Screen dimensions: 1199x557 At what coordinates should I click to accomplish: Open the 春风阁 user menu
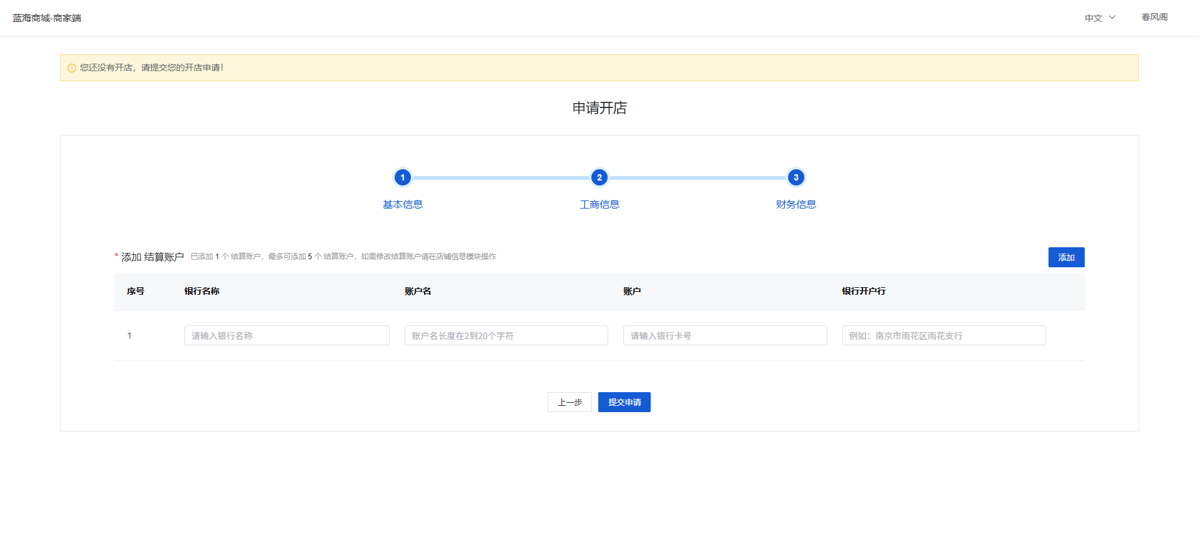pos(1154,17)
